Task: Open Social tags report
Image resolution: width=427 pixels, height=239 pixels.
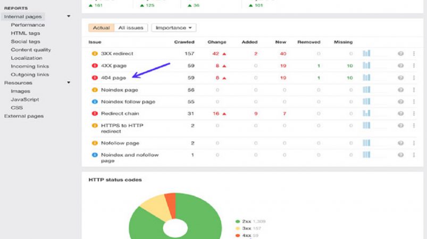Action: pyautogui.click(x=26, y=41)
